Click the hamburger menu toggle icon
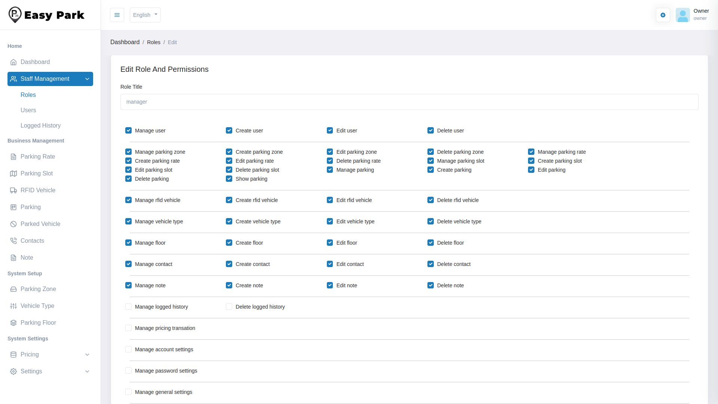718x404 pixels. (117, 15)
